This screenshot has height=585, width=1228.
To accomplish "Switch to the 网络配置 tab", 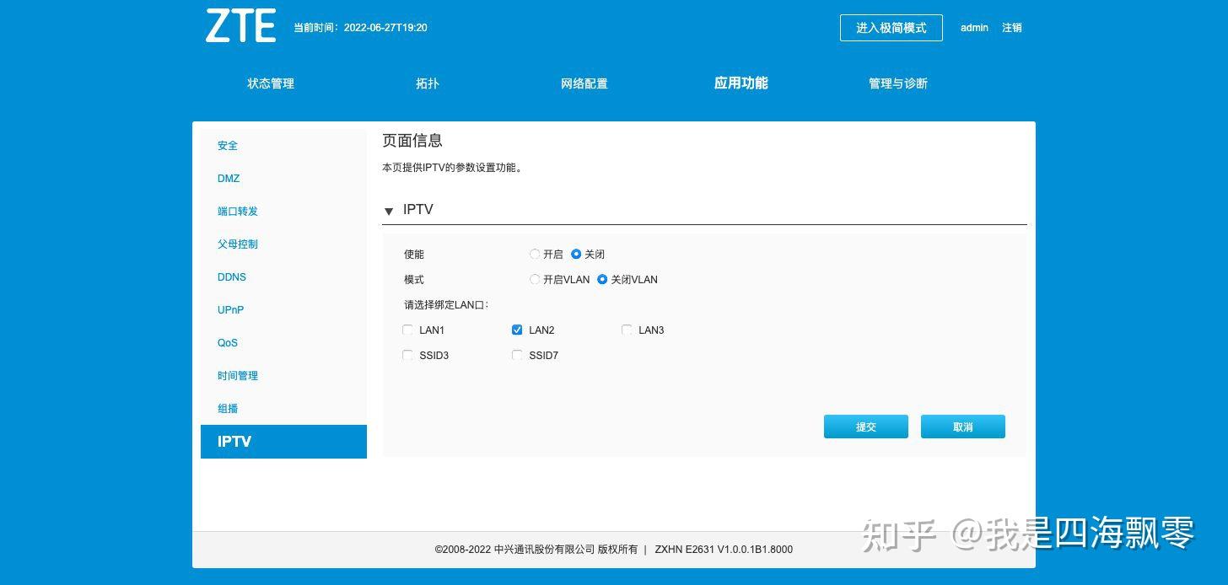I will (x=584, y=83).
